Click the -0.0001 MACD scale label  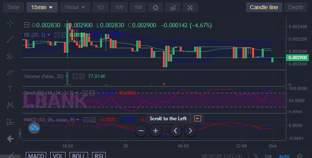(x=296, y=138)
